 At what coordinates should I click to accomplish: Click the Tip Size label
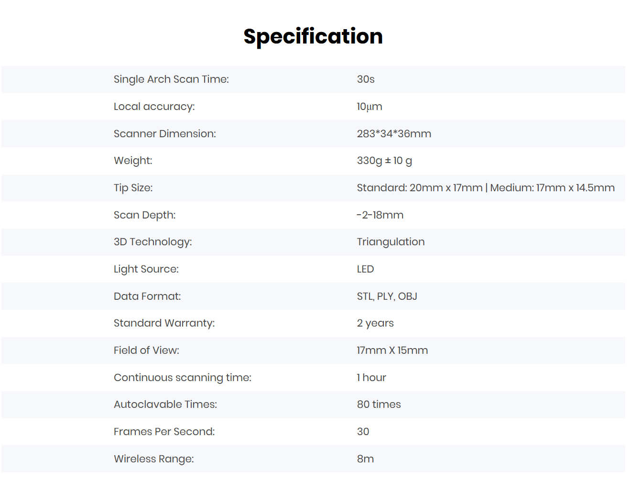pos(133,188)
